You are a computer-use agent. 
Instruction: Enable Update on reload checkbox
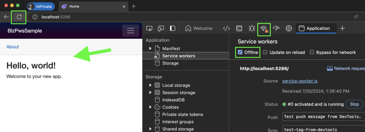265,52
